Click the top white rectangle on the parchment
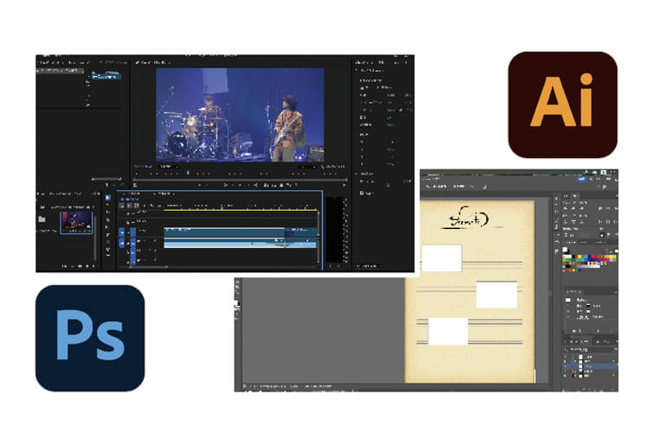The image size is (649, 432). point(441,257)
